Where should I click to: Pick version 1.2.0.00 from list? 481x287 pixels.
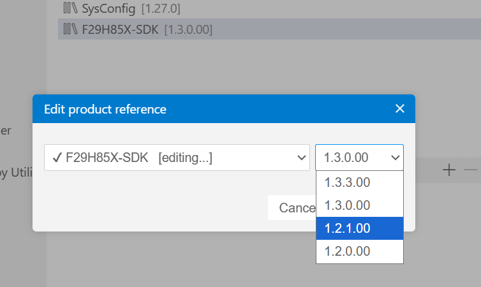coord(360,251)
